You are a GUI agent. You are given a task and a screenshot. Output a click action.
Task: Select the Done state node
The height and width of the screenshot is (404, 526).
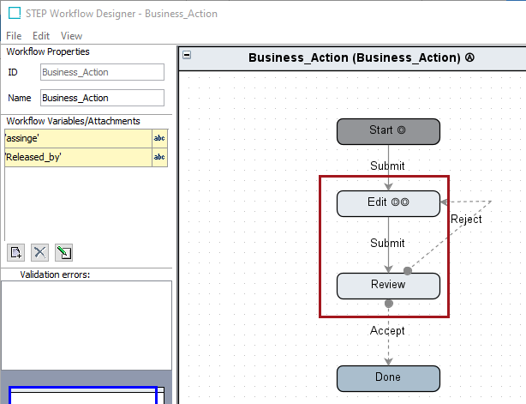(388, 379)
